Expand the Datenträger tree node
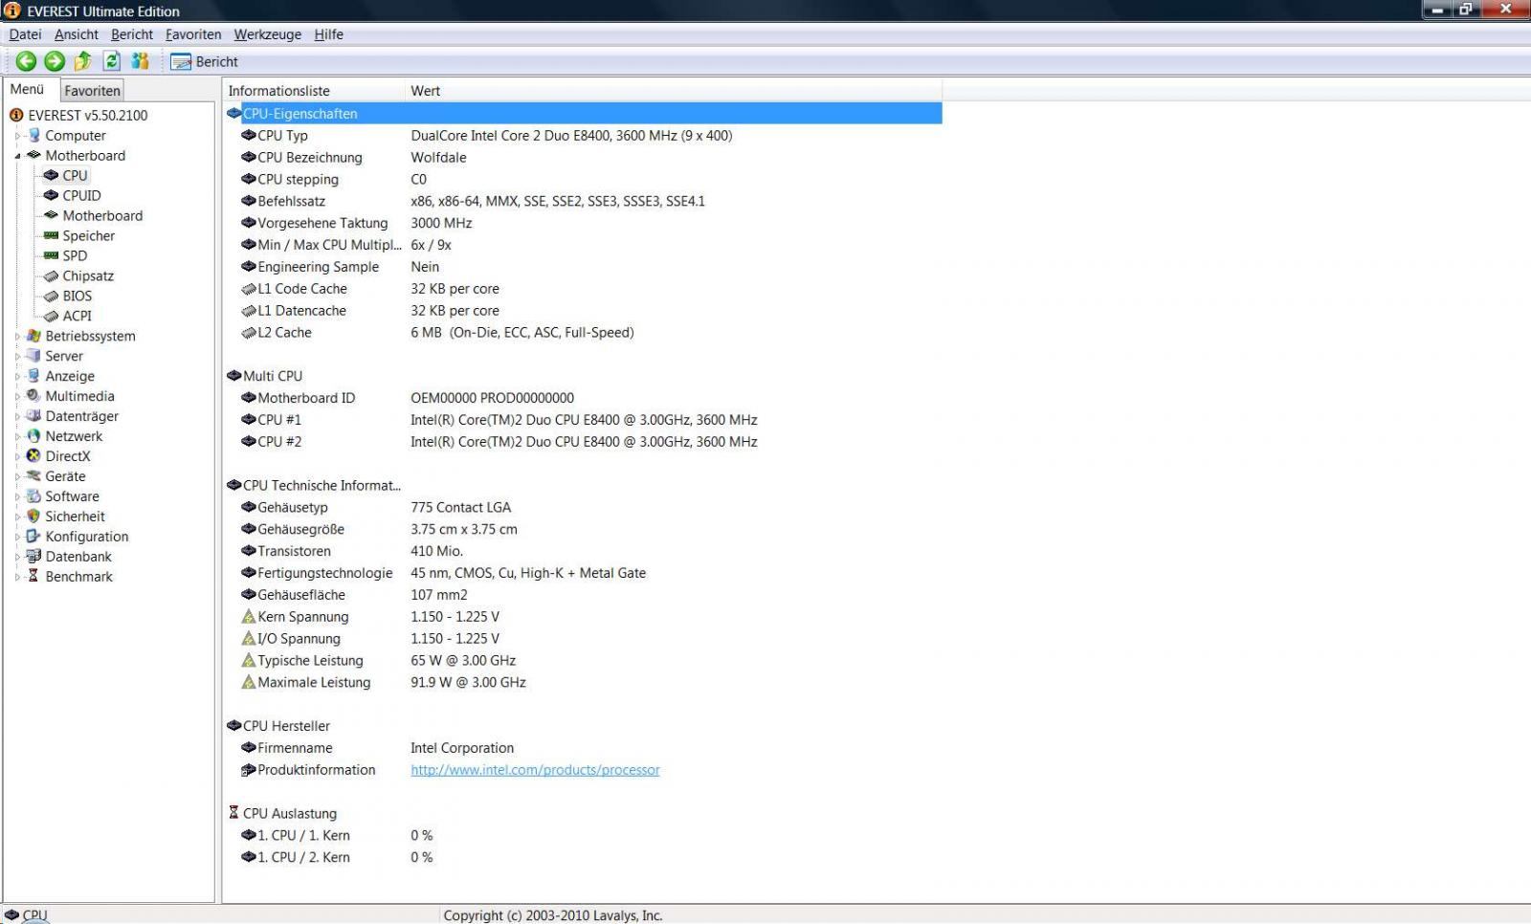This screenshot has width=1531, height=924. click(17, 417)
